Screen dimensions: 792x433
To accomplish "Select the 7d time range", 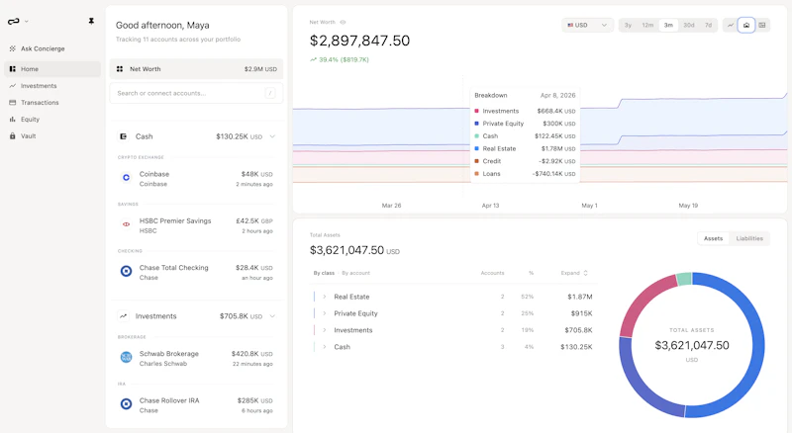I will 708,25.
